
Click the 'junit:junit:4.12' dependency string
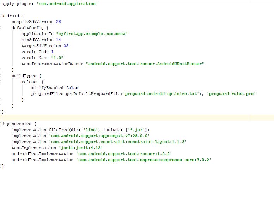(80, 148)
